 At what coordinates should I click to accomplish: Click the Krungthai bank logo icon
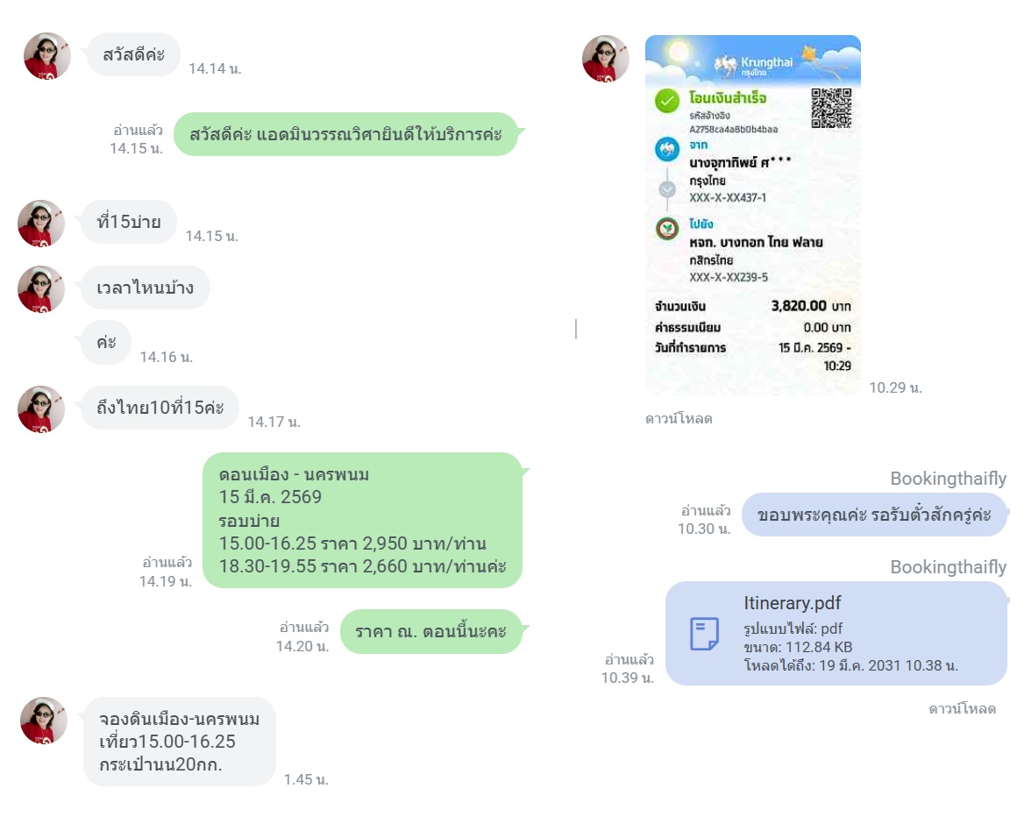tap(667, 149)
